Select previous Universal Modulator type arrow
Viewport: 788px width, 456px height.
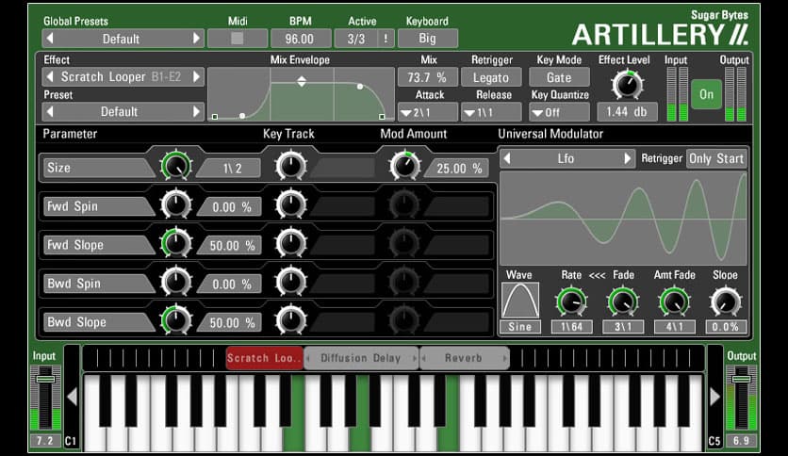pos(507,158)
